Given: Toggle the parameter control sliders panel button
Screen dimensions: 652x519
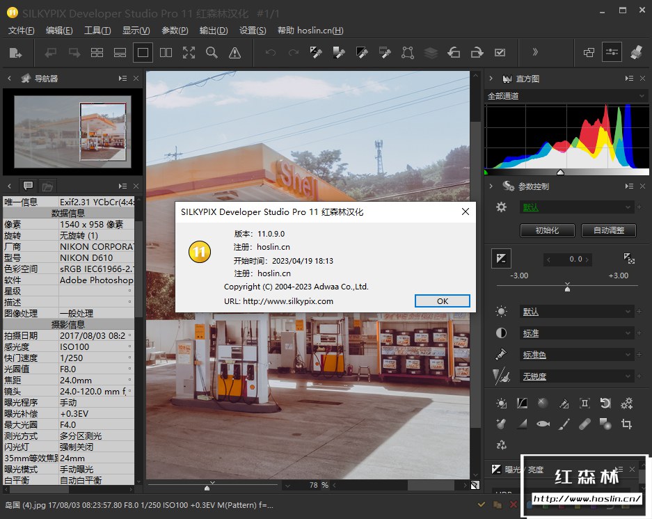Looking at the screenshot, I should (x=612, y=52).
